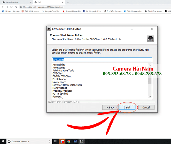Open the CMSClient setup taskbar icon
The height and width of the screenshot is (144, 171).
pos(82,141)
